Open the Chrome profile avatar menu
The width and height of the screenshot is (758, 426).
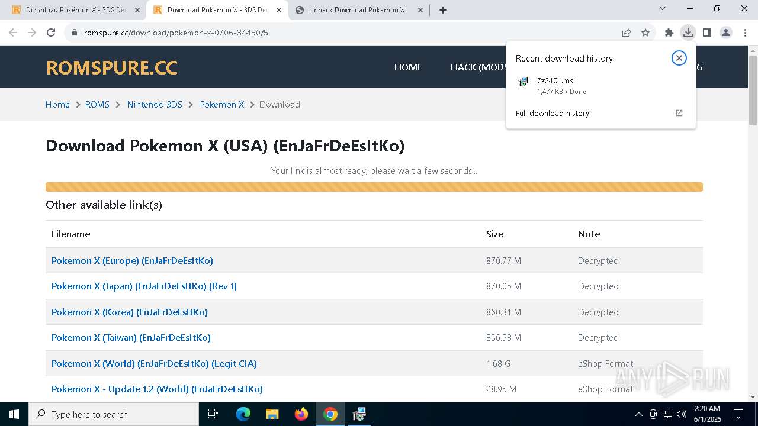pyautogui.click(x=726, y=33)
